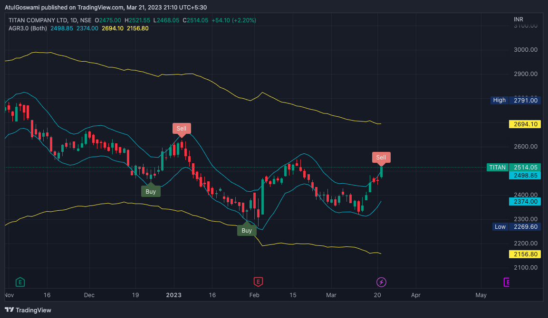
Task: Click the 2600.00 price axis value
Action: [x=526, y=147]
